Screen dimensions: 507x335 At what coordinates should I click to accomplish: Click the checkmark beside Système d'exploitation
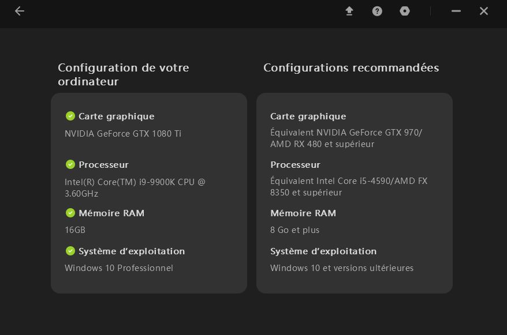[x=70, y=251]
